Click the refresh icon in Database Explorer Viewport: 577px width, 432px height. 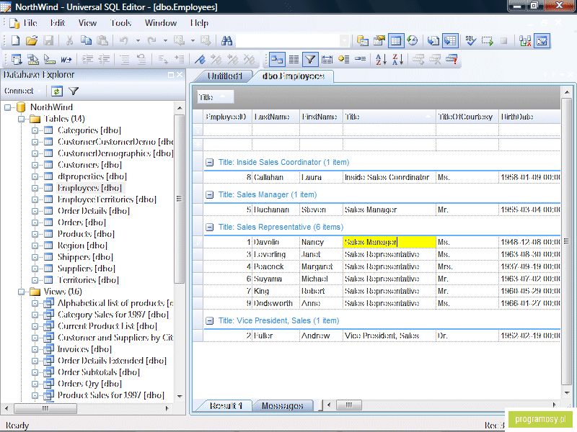[57, 91]
